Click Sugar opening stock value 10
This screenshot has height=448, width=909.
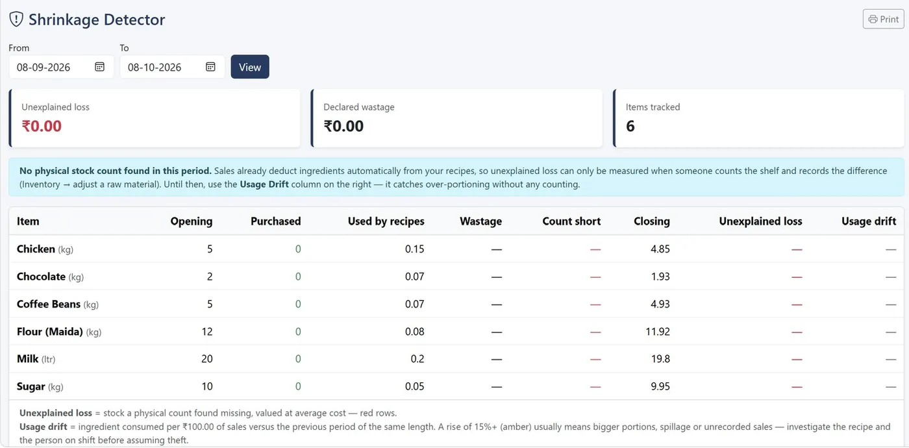207,386
